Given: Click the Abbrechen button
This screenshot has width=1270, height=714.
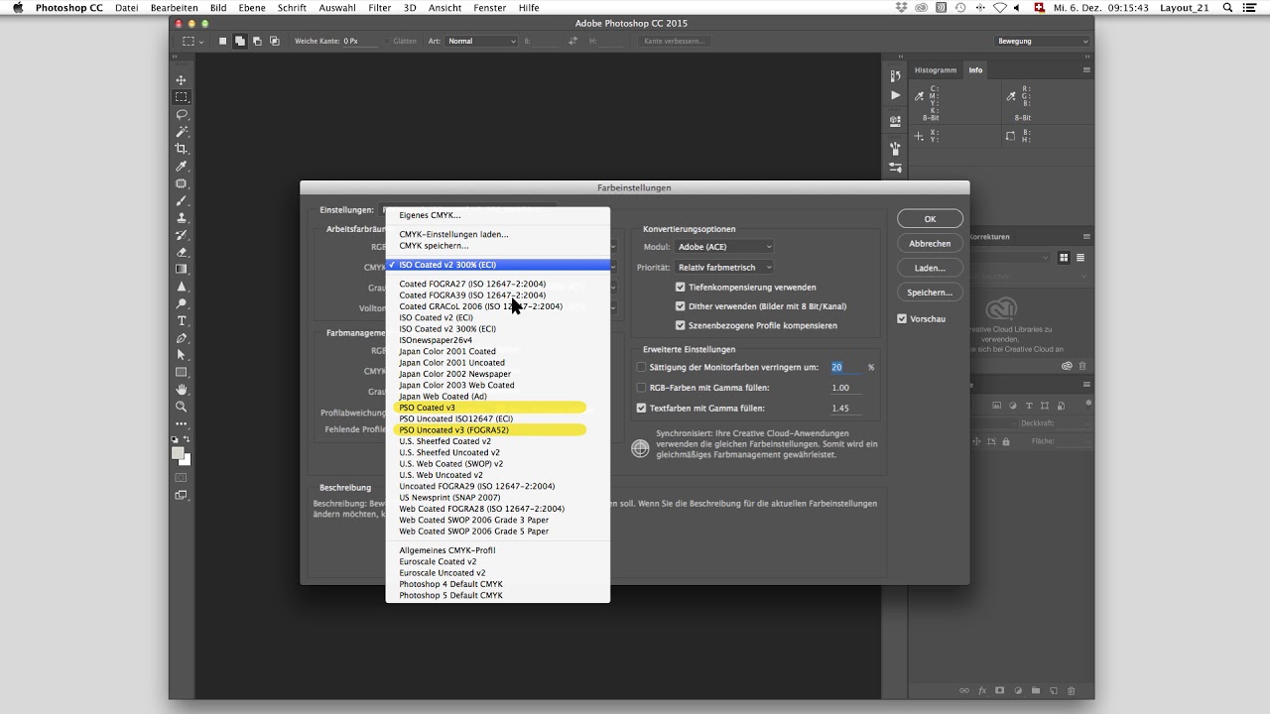Looking at the screenshot, I should [x=930, y=244].
